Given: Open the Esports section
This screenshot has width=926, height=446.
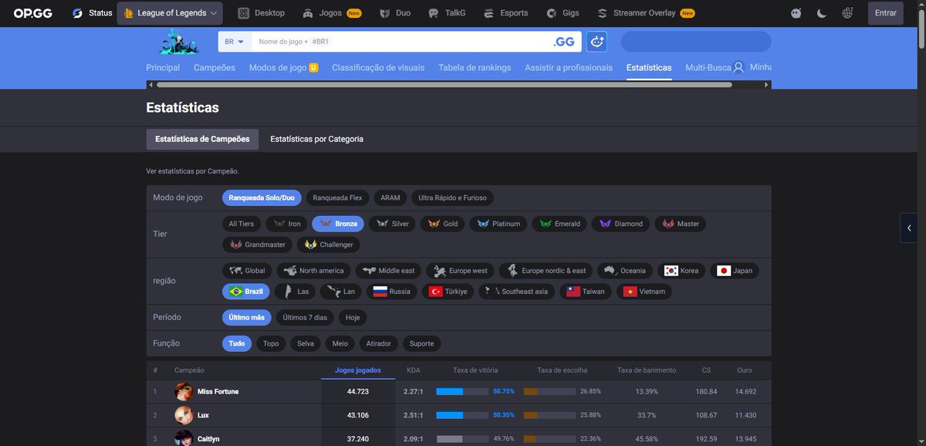Looking at the screenshot, I should [x=505, y=13].
